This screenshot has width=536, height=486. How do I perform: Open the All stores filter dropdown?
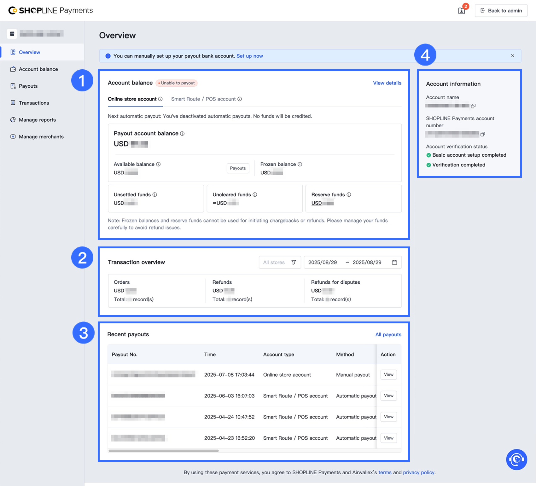tap(280, 262)
